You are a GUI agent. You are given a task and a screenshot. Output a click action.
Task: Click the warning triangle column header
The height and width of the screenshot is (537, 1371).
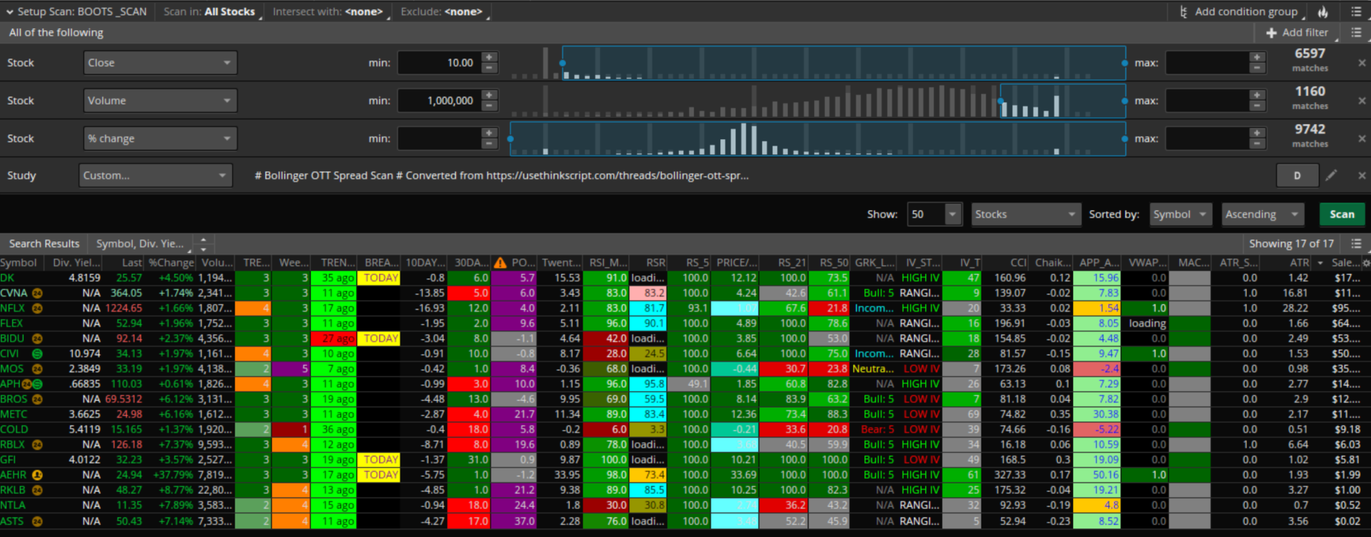tap(500, 262)
